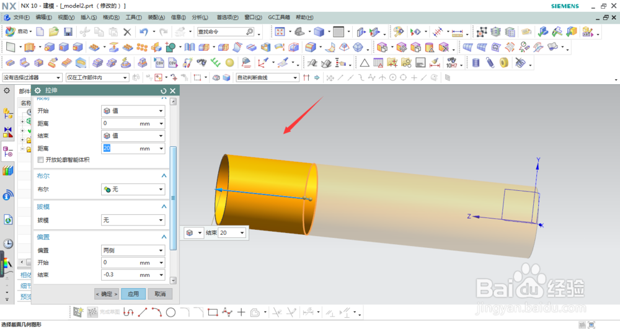Click the Measure Distance ruler icon
620x329 pixels.
[x=457, y=32]
